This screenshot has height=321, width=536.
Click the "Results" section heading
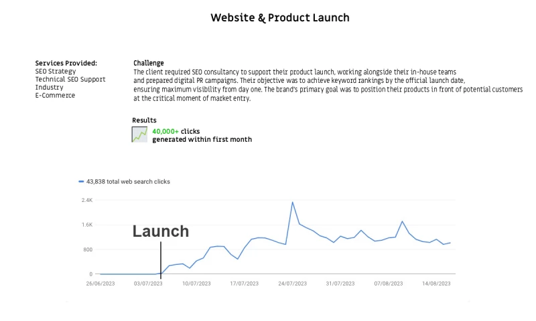coord(144,120)
